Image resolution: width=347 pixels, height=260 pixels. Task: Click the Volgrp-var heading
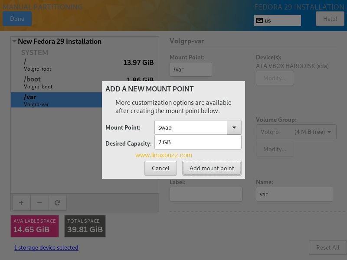187,41
